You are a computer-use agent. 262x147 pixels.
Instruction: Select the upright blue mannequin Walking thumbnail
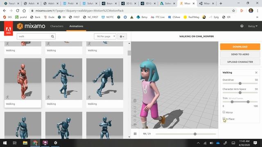(64, 79)
